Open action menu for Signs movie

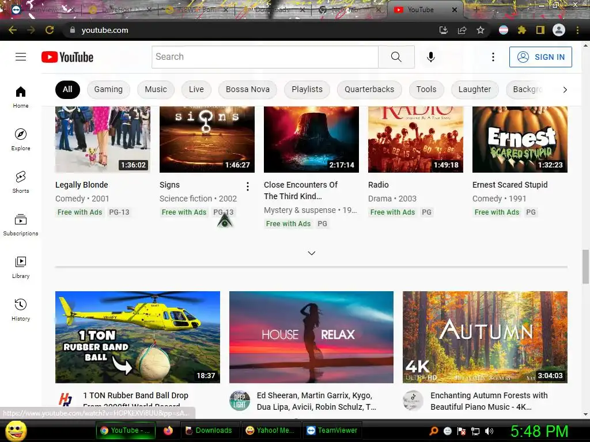[248, 186]
